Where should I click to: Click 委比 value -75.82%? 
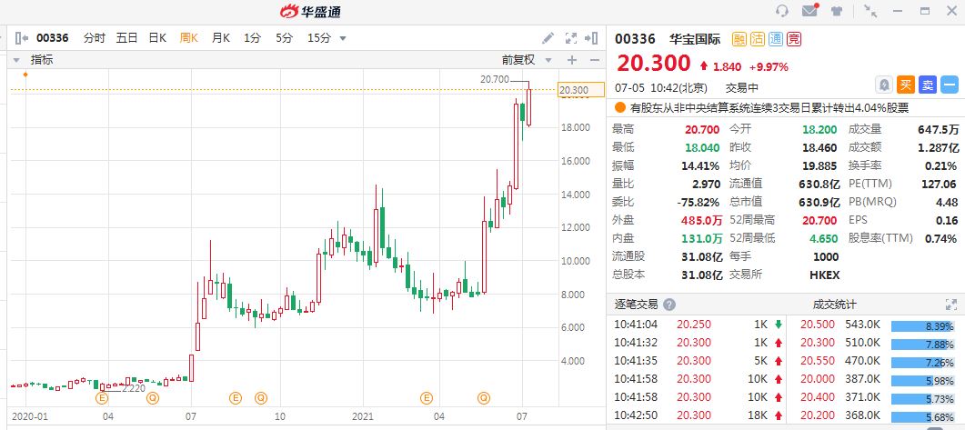coord(699,202)
